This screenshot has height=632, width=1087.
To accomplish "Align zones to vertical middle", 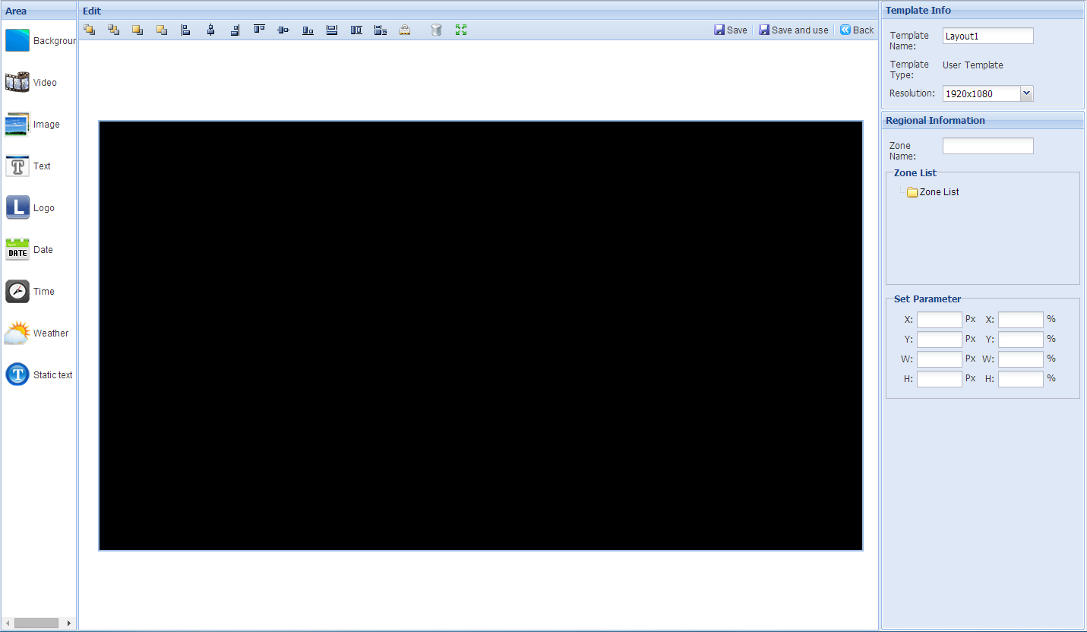I will click(x=283, y=30).
